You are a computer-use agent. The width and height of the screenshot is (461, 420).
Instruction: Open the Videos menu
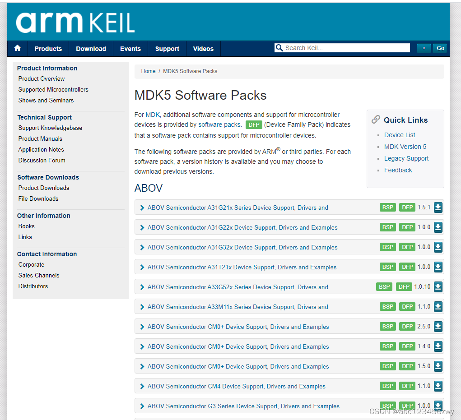click(203, 49)
